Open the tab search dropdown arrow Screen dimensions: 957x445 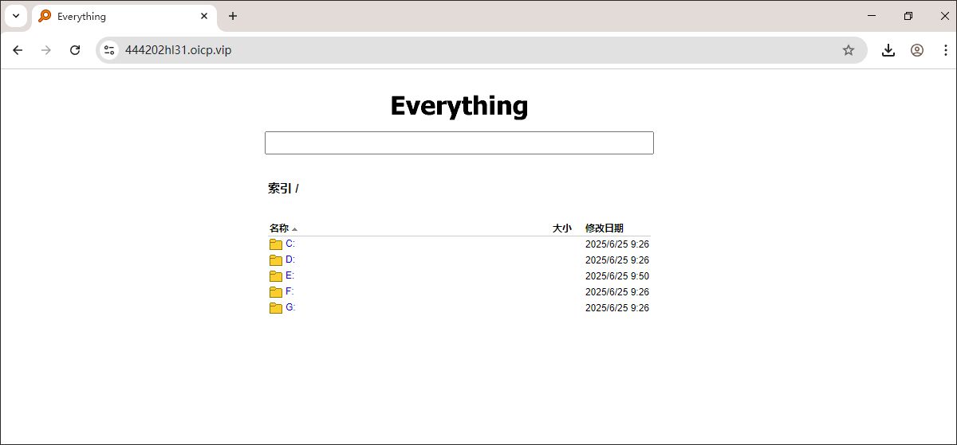click(x=16, y=16)
